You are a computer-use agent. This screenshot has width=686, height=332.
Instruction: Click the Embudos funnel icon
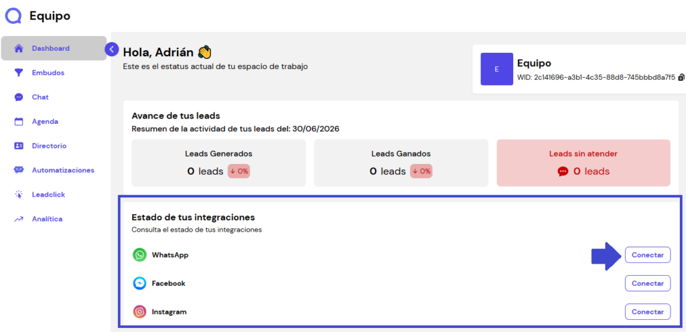point(18,73)
